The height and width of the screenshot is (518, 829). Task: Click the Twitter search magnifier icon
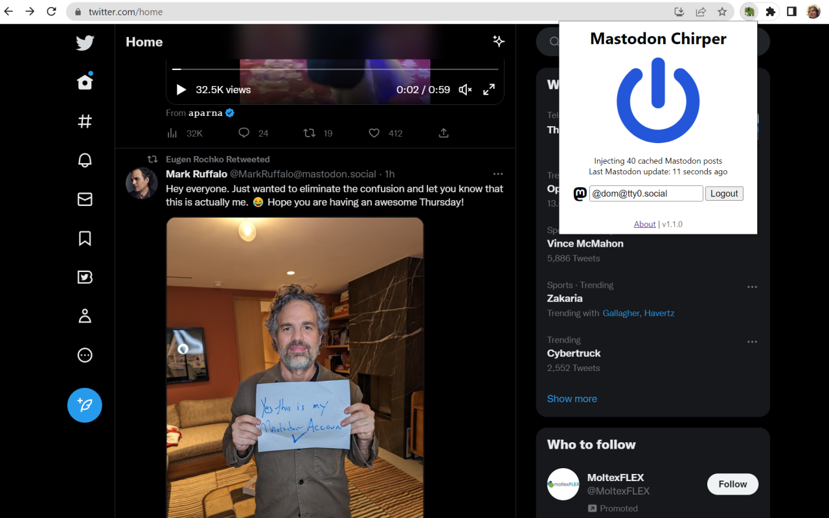pos(554,42)
